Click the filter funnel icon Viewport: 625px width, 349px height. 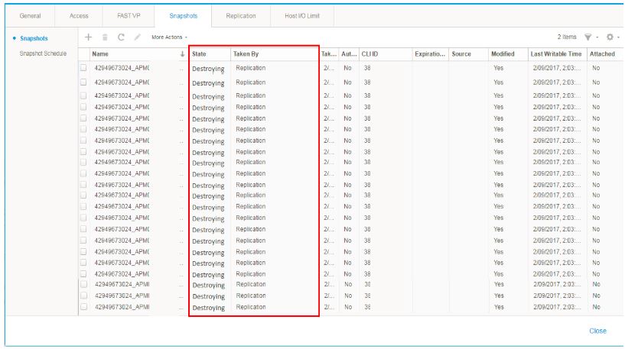pyautogui.click(x=588, y=37)
